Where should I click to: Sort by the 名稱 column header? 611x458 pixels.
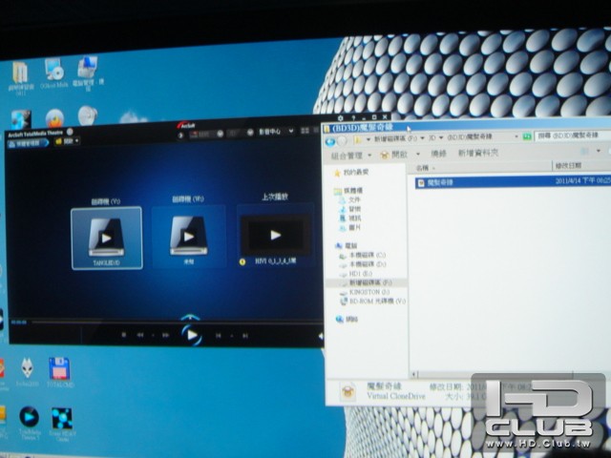tap(479, 167)
